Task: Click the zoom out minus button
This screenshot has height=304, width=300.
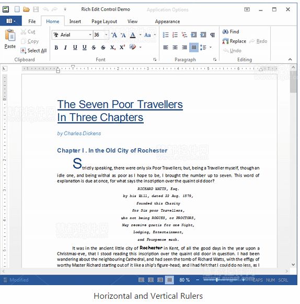Action: [198, 280]
